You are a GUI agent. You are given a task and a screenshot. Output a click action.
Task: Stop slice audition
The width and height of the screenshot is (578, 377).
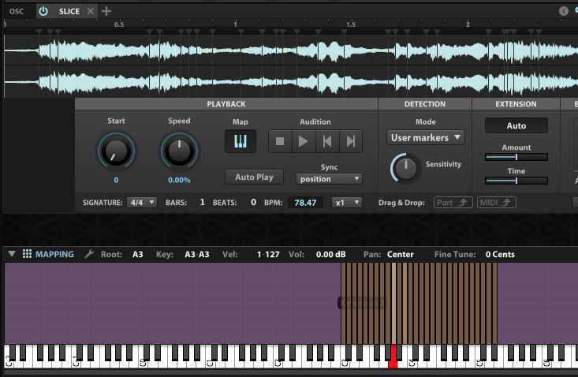(x=280, y=141)
